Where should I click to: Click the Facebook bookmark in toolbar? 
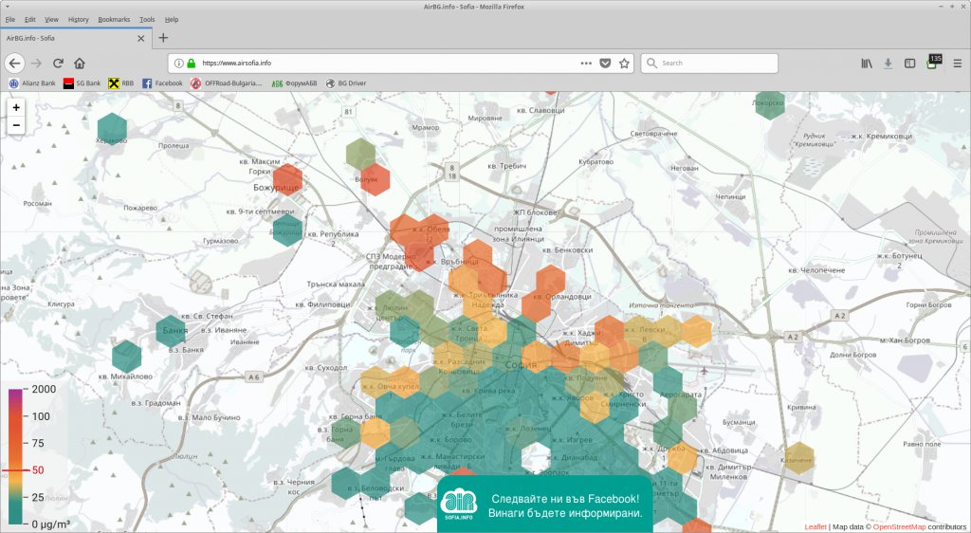(x=162, y=83)
